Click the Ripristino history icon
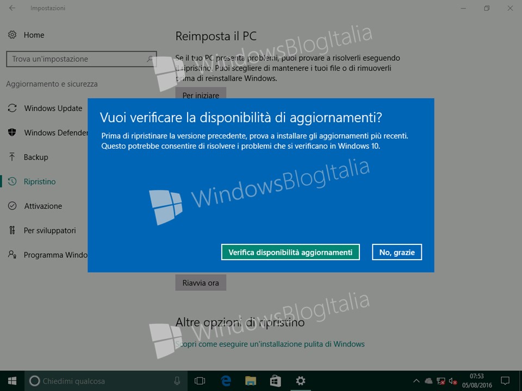Screen dimensions: 522x391 tap(13, 181)
